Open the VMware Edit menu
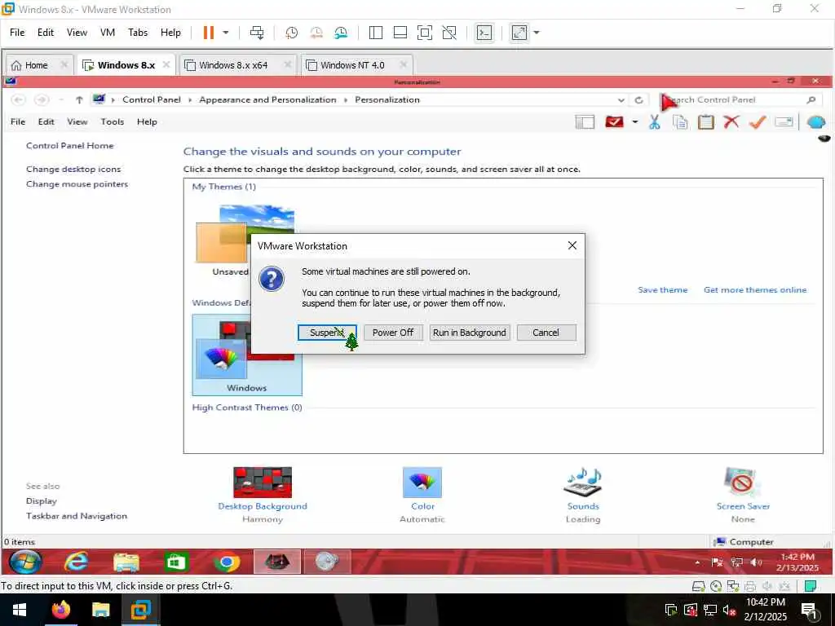Image resolution: width=835 pixels, height=626 pixels. tap(46, 33)
